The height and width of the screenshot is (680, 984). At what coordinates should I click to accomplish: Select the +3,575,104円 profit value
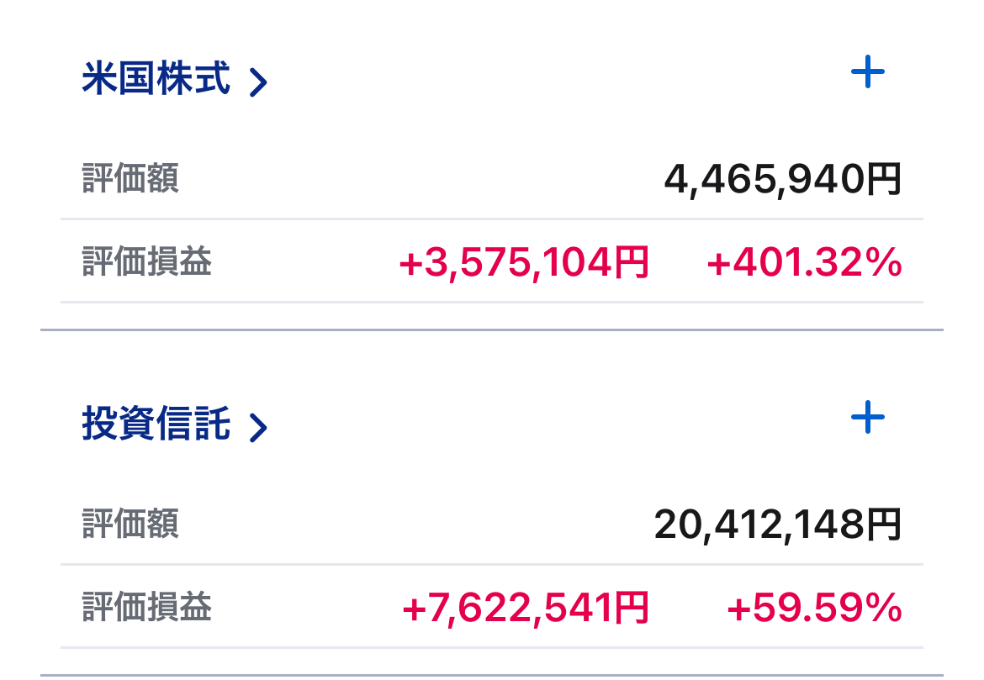(524, 265)
